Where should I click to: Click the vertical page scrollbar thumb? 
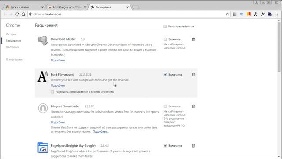[279, 47]
